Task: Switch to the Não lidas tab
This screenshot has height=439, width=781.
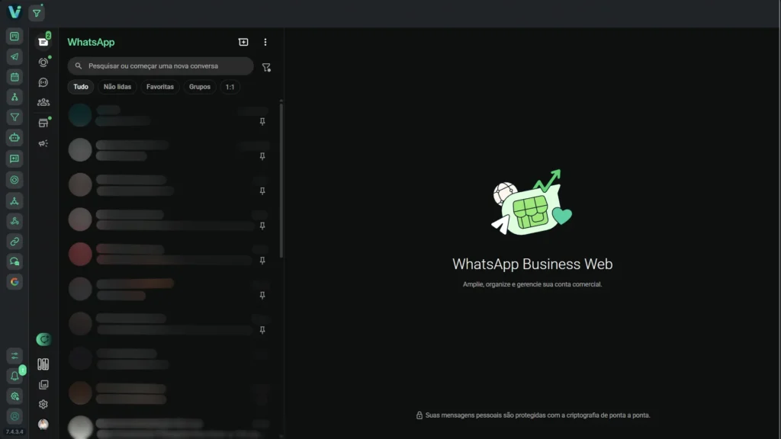Action: (117, 87)
